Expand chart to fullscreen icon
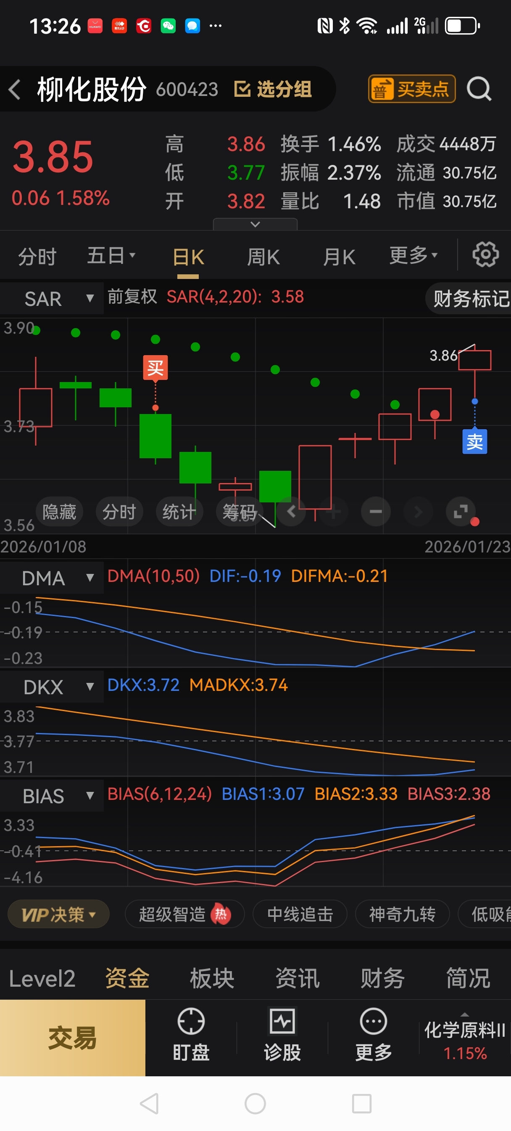Image resolution: width=511 pixels, height=1131 pixels. click(461, 512)
